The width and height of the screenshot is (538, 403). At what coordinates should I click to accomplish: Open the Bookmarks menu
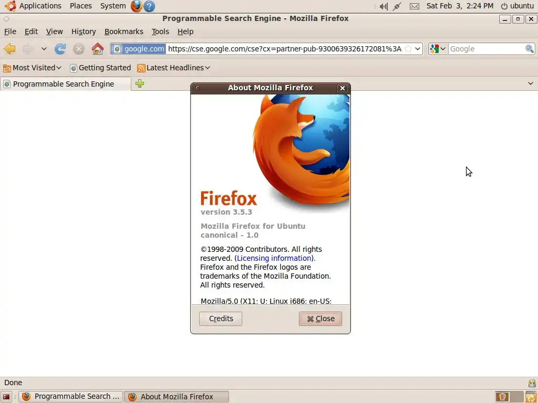(124, 31)
